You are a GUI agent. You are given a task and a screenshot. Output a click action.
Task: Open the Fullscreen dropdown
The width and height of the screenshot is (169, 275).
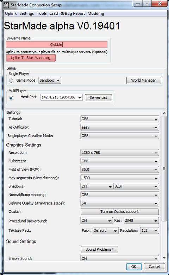[x=120, y=161]
